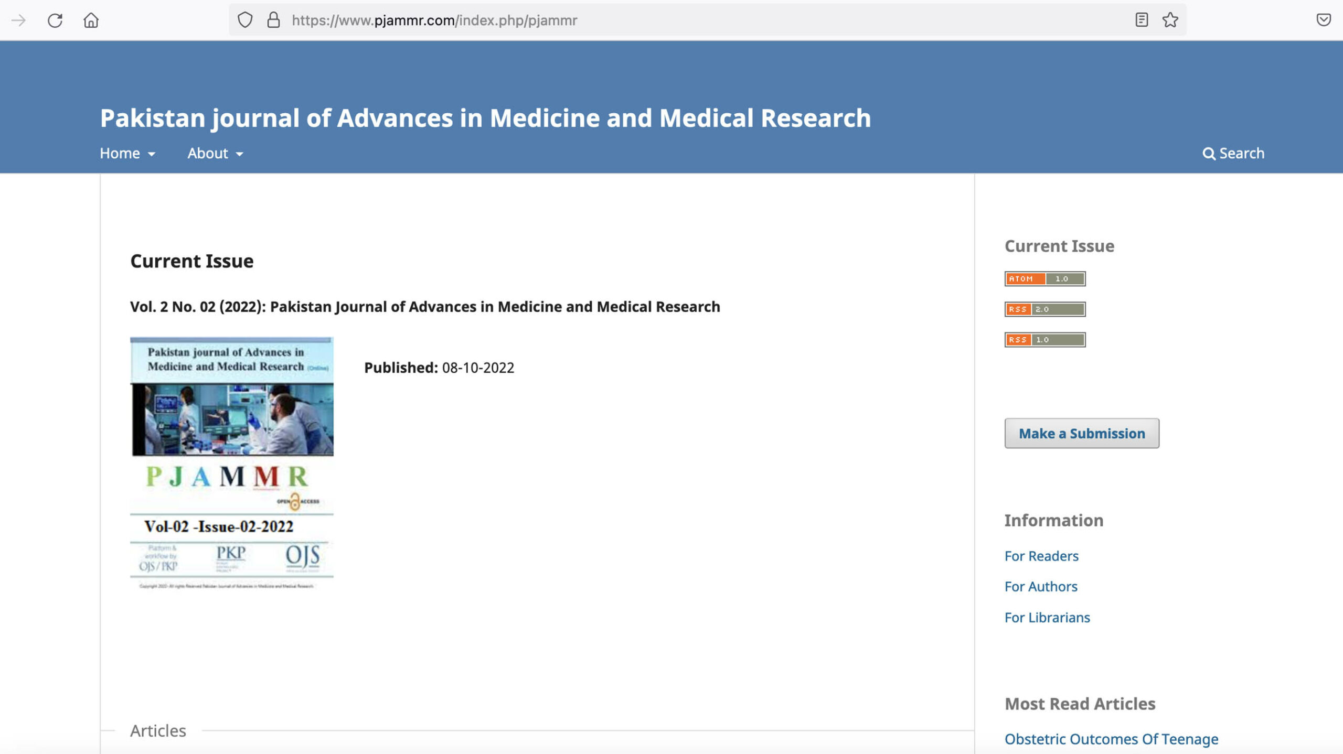Reload the page with refresh icon
1343x754 pixels.
point(55,20)
